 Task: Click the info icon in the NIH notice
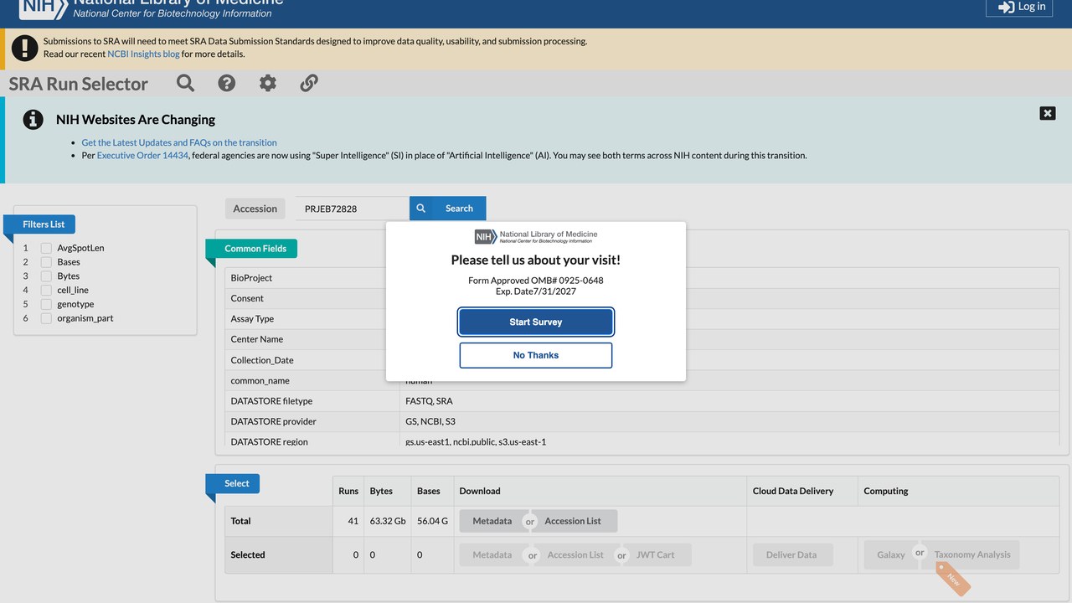(33, 119)
